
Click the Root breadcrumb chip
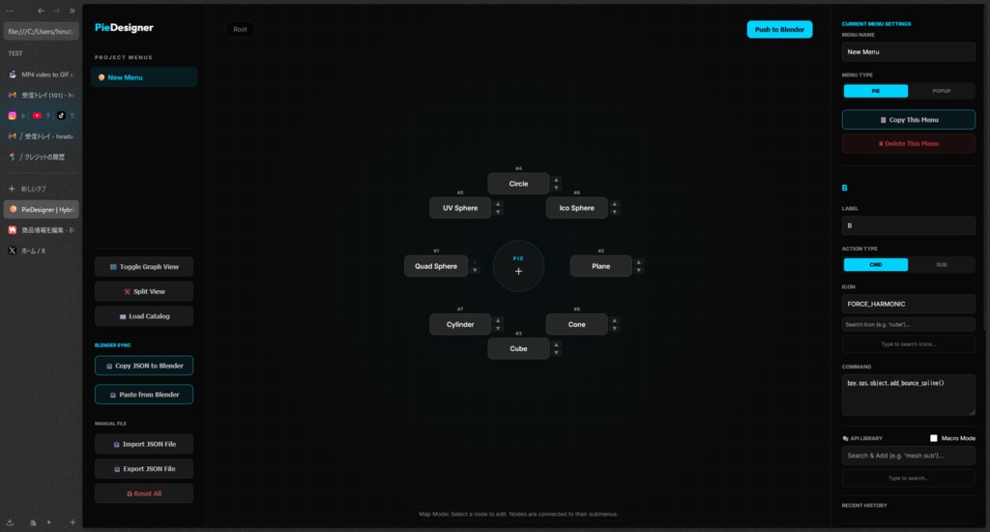coord(240,29)
